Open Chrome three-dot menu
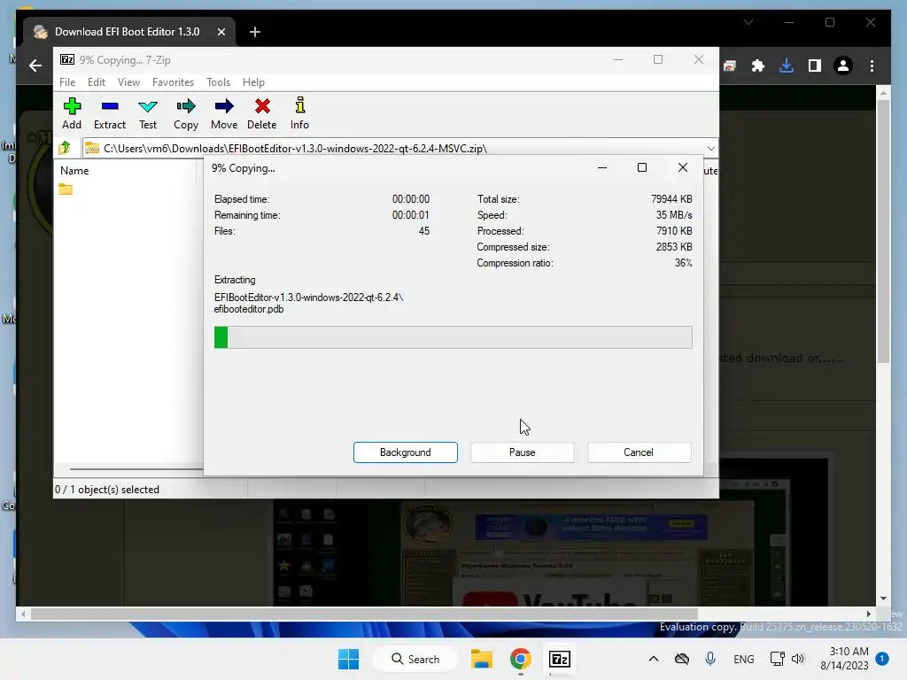907x680 pixels. point(872,66)
